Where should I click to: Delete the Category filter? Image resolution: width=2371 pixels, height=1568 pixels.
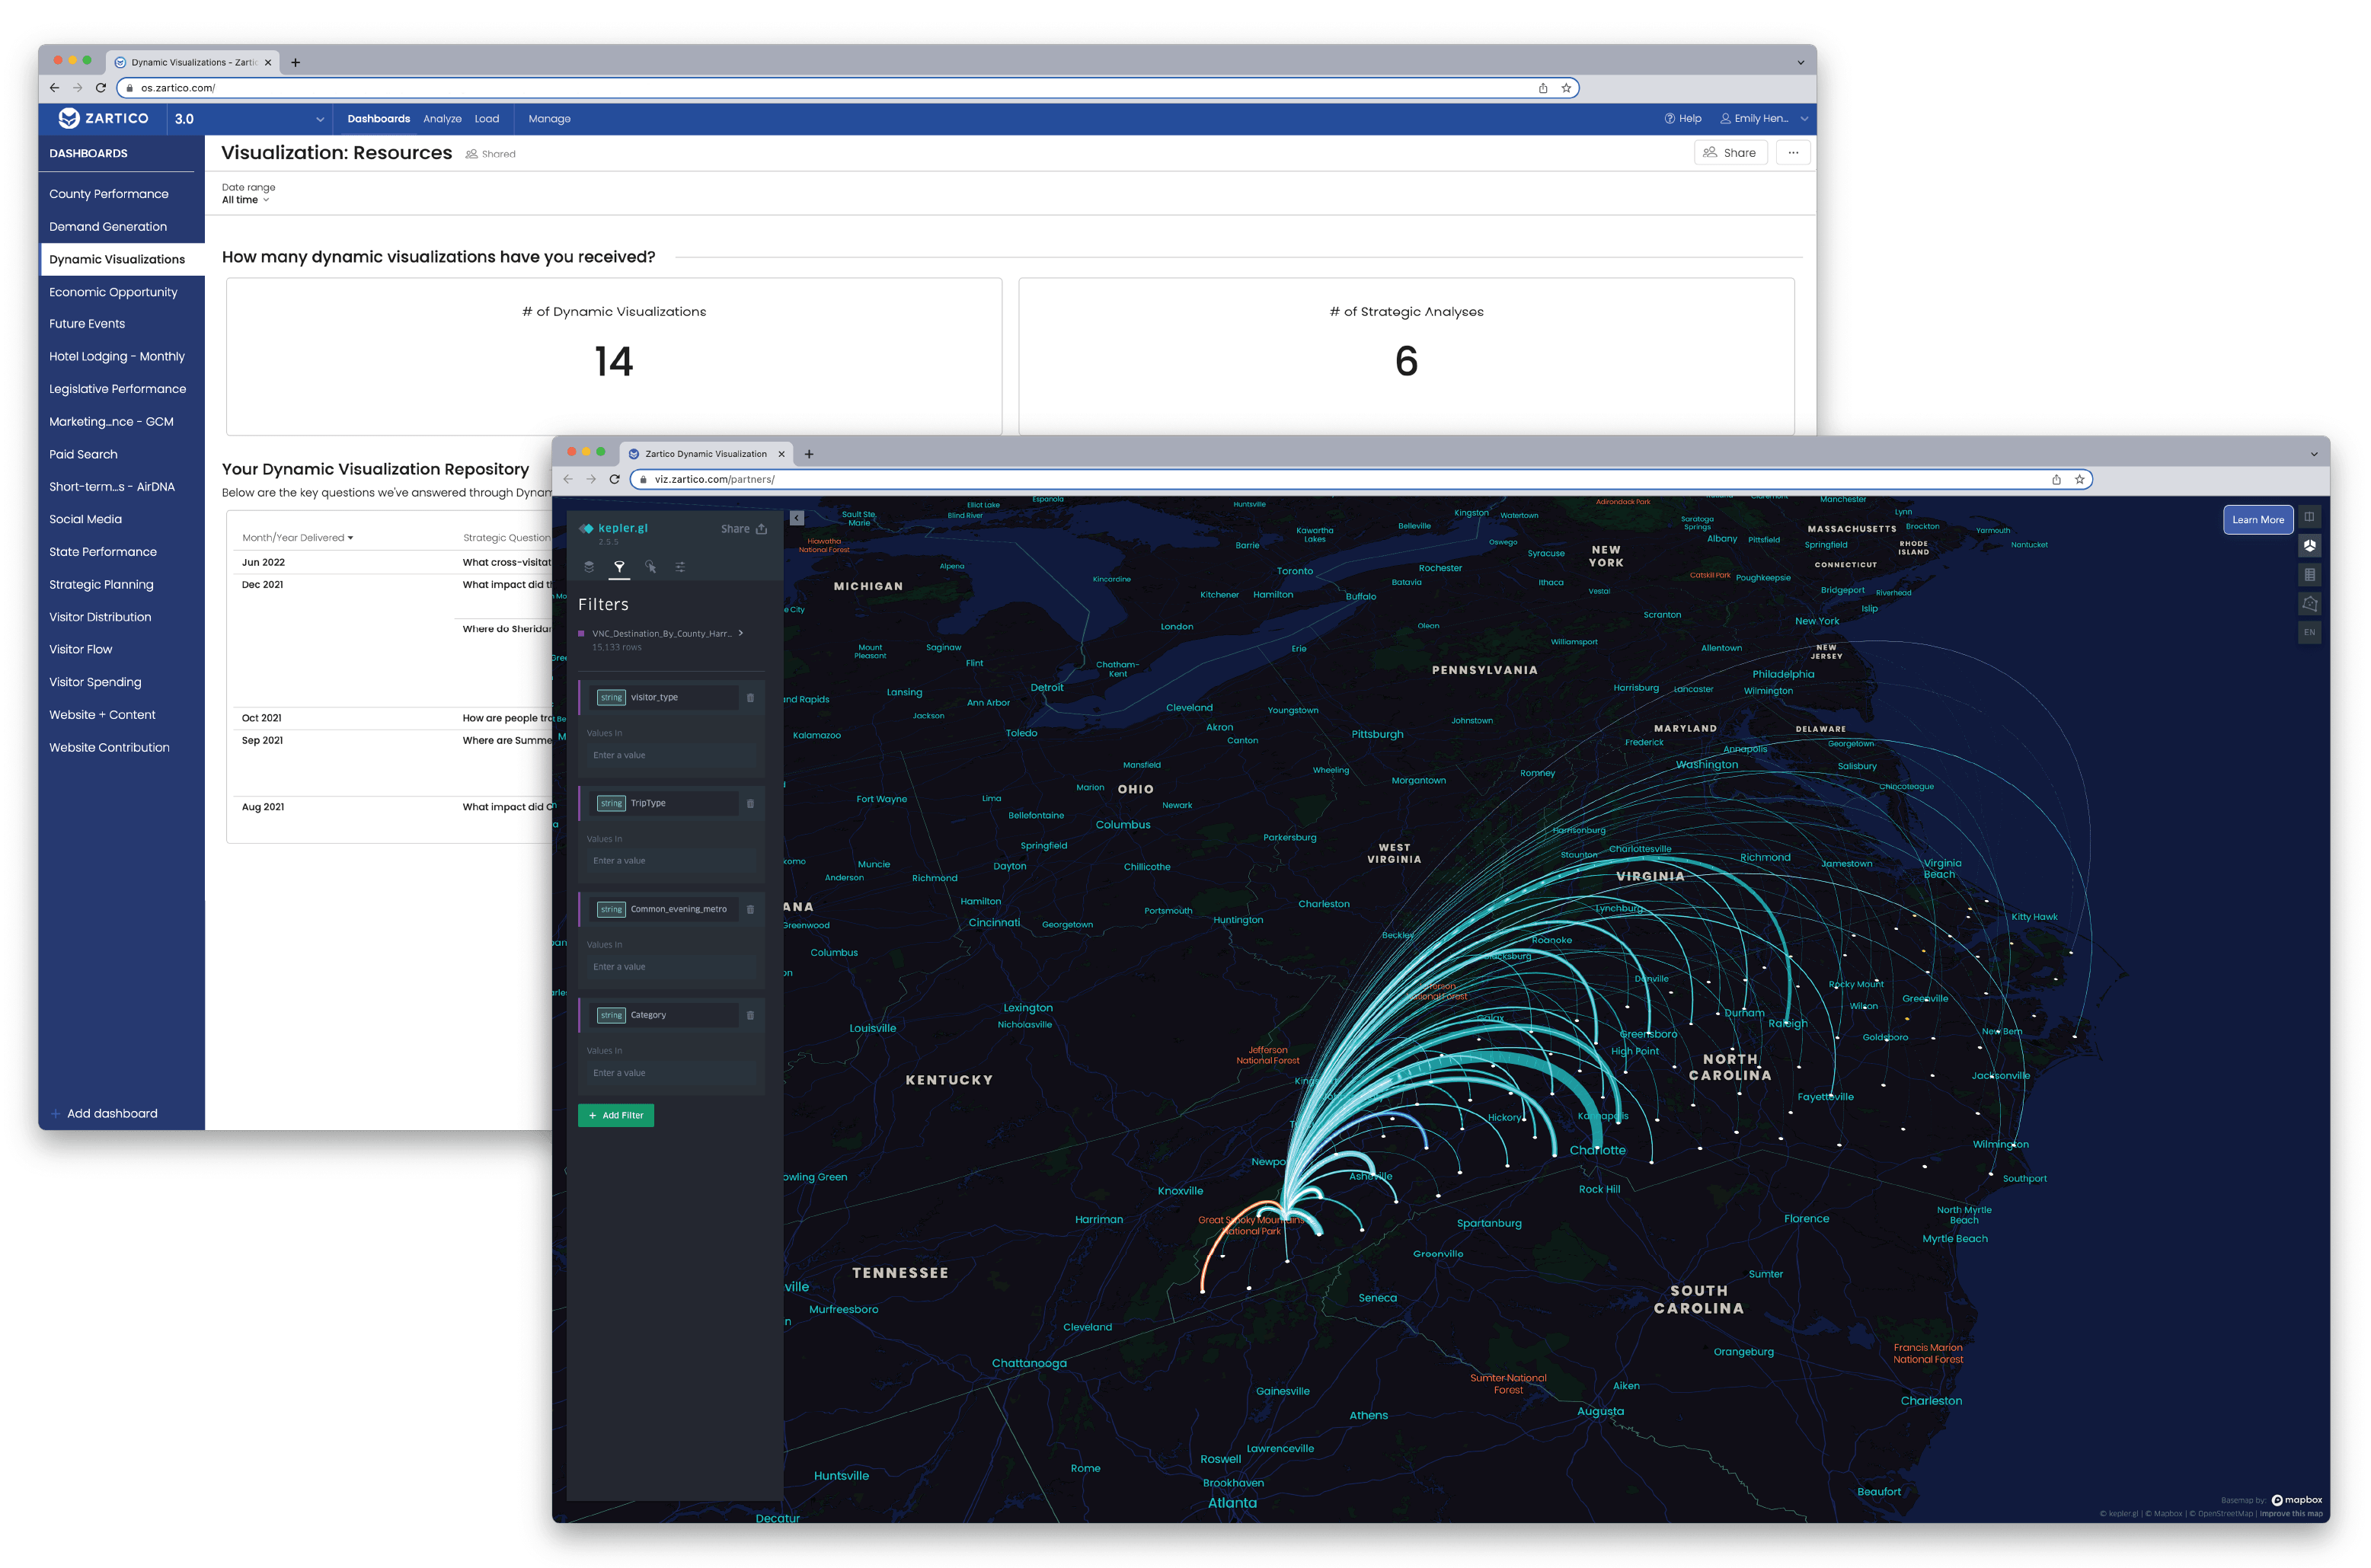750,1016
